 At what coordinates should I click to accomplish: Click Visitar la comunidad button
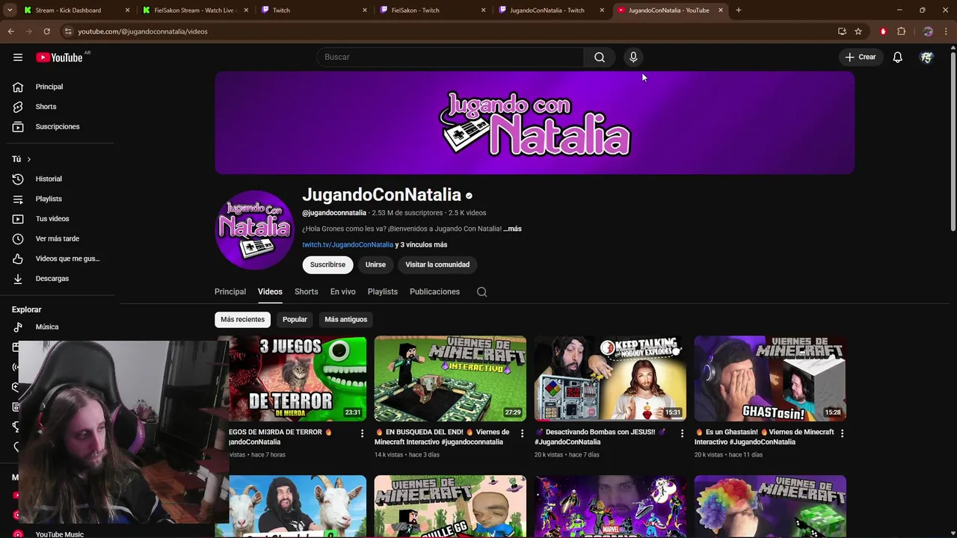coord(437,265)
